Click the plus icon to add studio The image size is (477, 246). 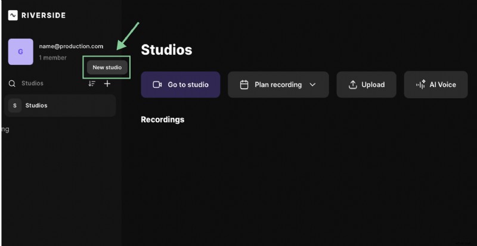tap(107, 84)
